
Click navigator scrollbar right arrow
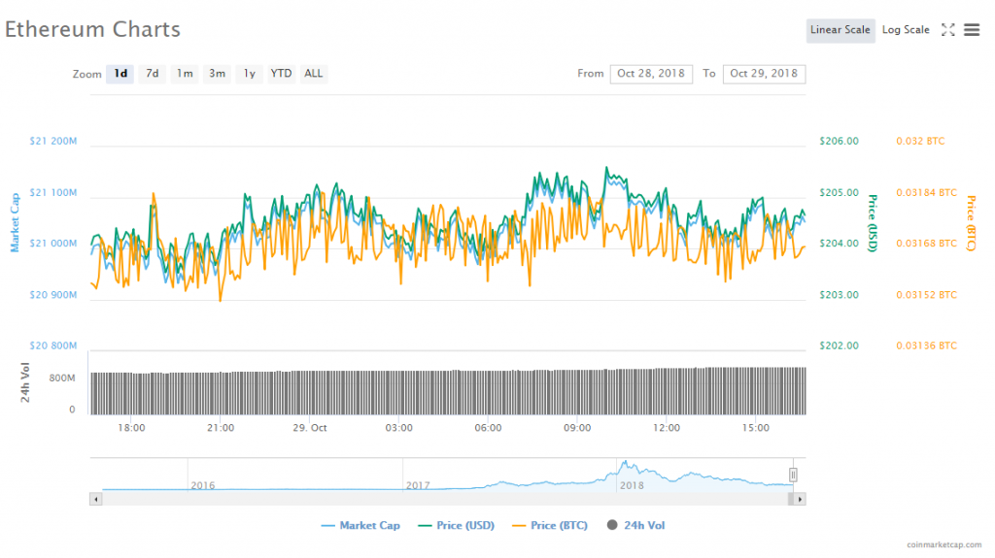800,499
